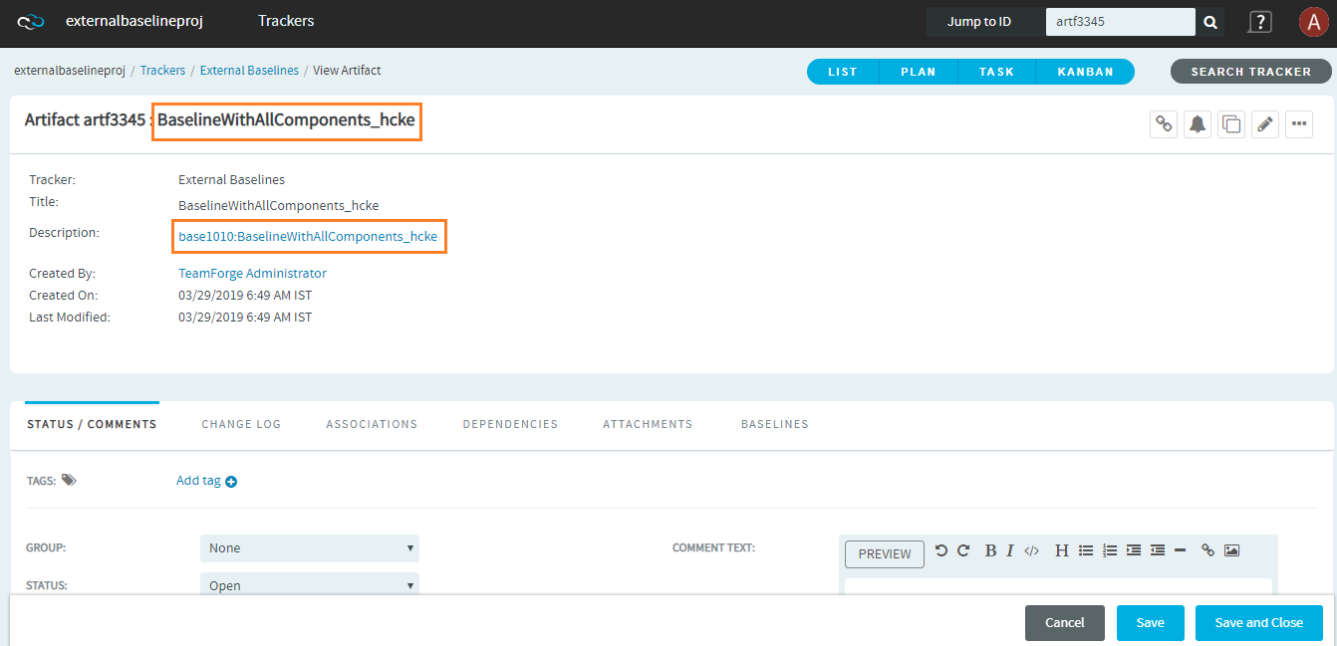Click the bell monitor notification icon
The image size is (1337, 646).
coord(1198,124)
